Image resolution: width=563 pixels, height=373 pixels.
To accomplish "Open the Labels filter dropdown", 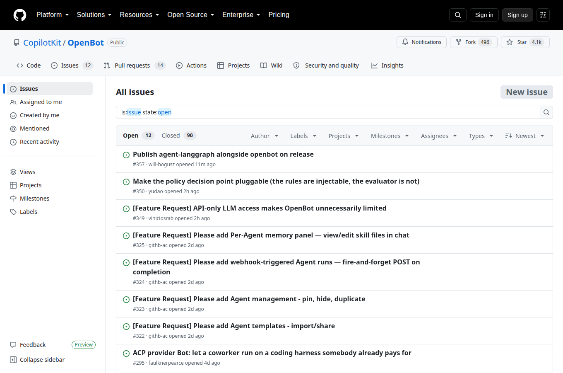I will pyautogui.click(x=303, y=136).
